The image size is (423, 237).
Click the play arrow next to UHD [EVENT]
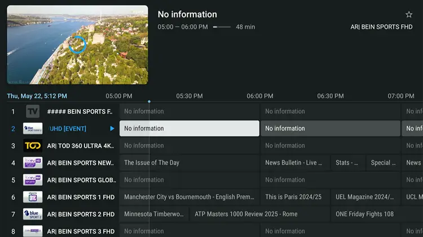point(112,129)
